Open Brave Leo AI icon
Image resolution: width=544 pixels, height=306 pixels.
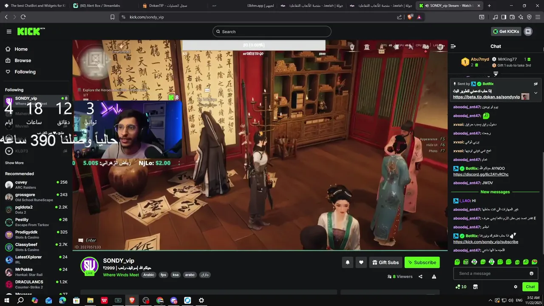pos(521,17)
